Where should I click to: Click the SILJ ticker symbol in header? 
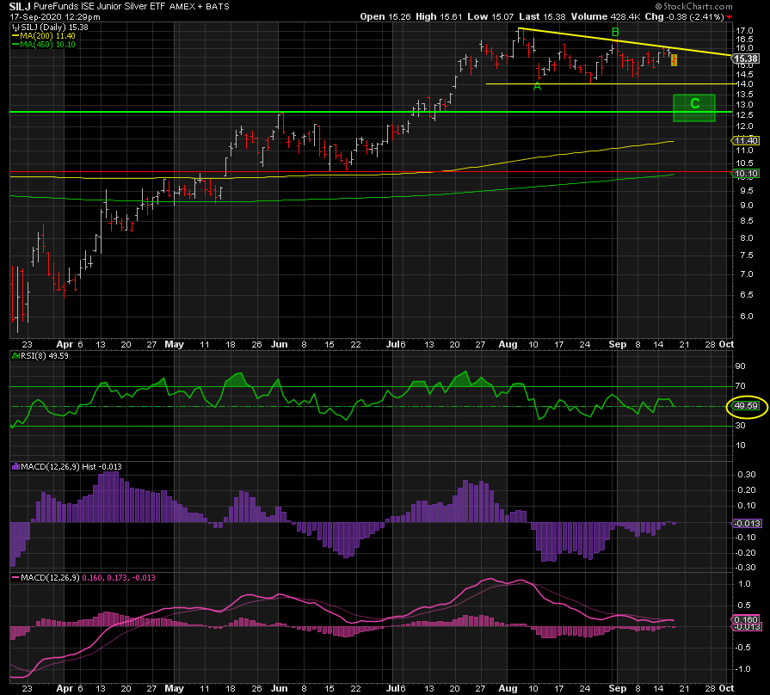20,7
